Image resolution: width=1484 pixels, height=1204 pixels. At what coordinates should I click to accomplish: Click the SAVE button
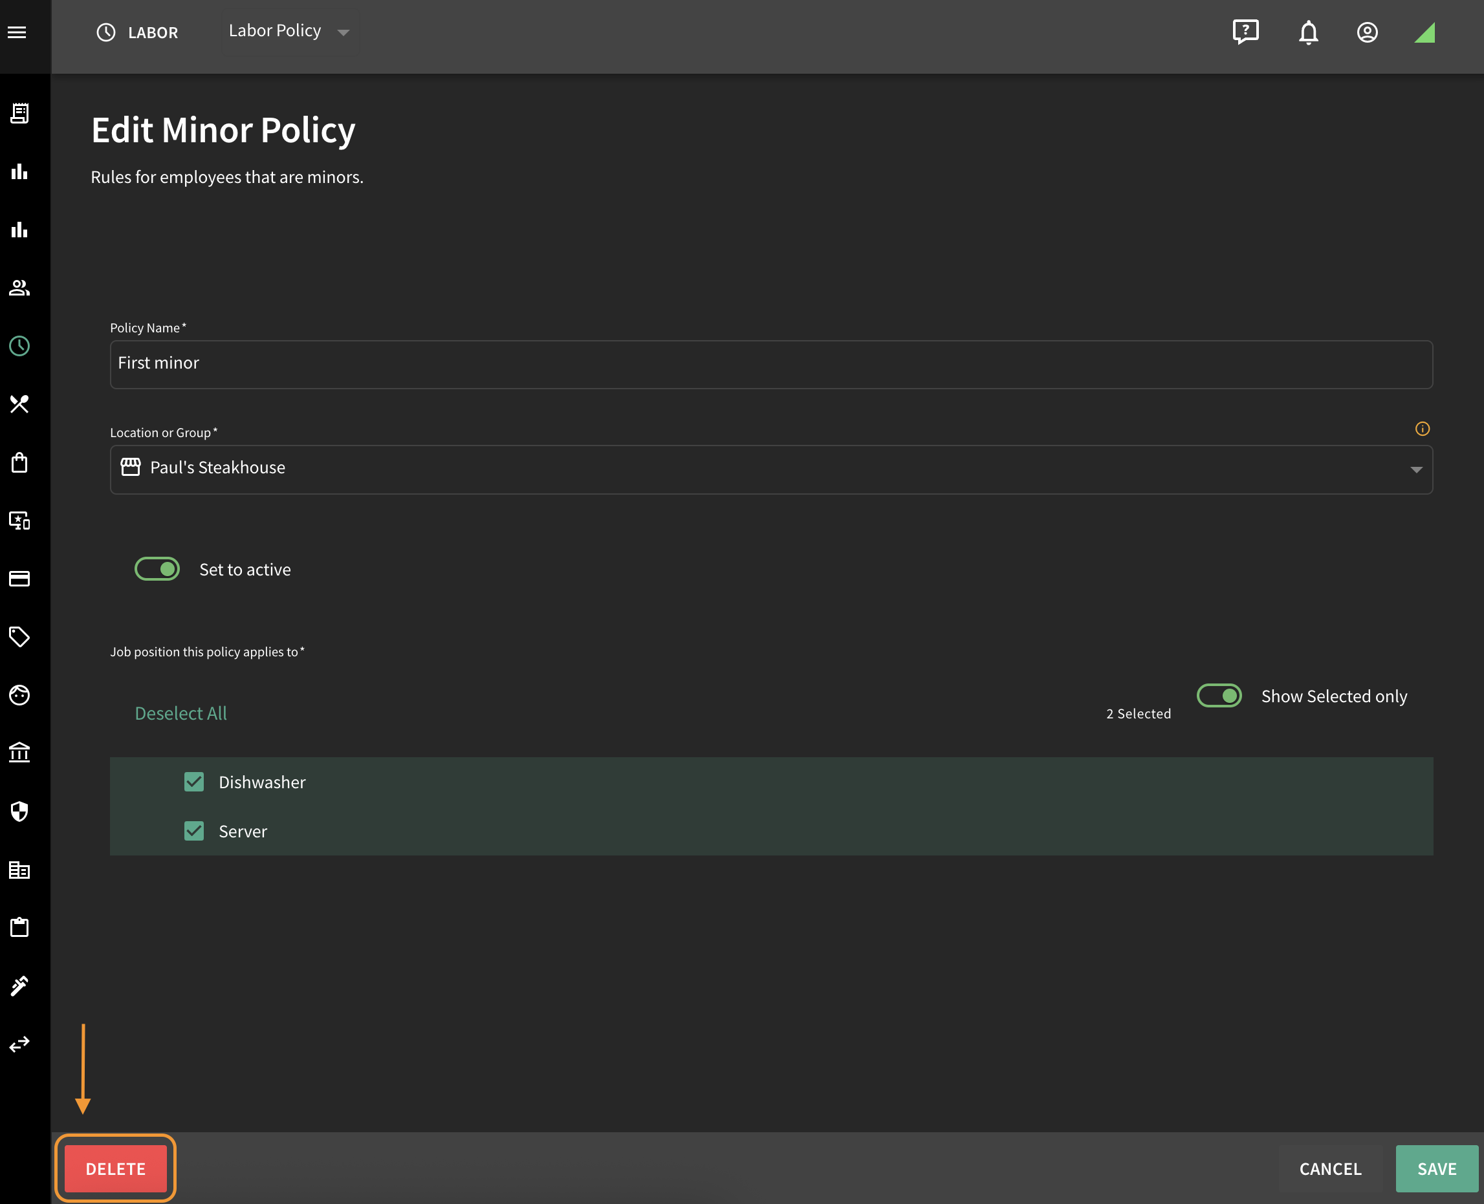(x=1436, y=1168)
